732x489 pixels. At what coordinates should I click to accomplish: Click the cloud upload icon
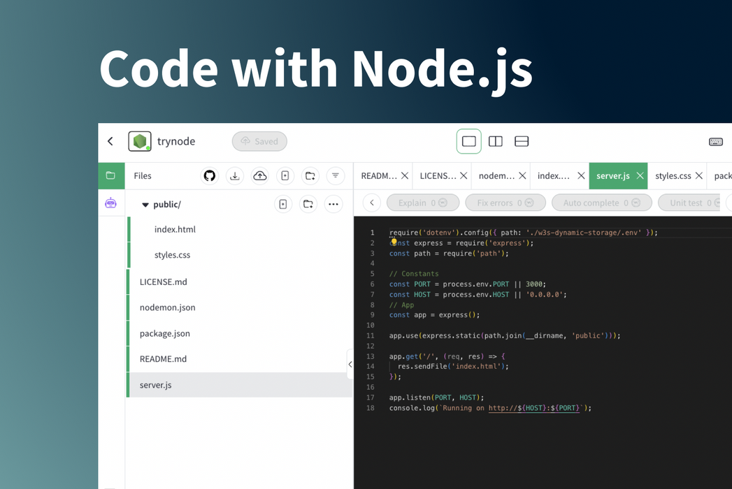pyautogui.click(x=259, y=175)
